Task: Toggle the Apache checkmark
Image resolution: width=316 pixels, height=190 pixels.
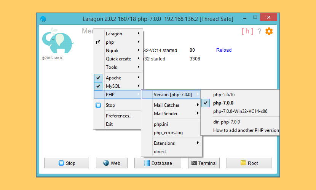Action: click(98, 78)
